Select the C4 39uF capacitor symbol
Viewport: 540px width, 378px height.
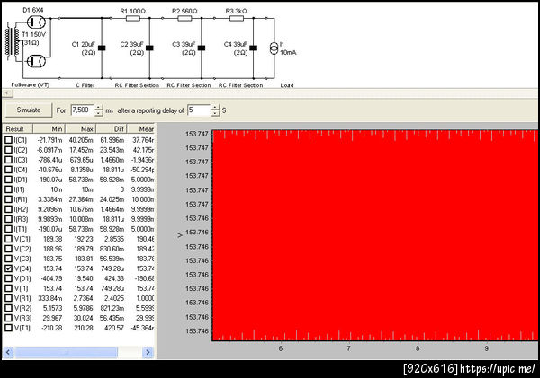point(254,48)
